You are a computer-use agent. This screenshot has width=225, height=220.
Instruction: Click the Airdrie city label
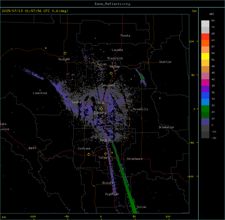click(x=105, y=140)
